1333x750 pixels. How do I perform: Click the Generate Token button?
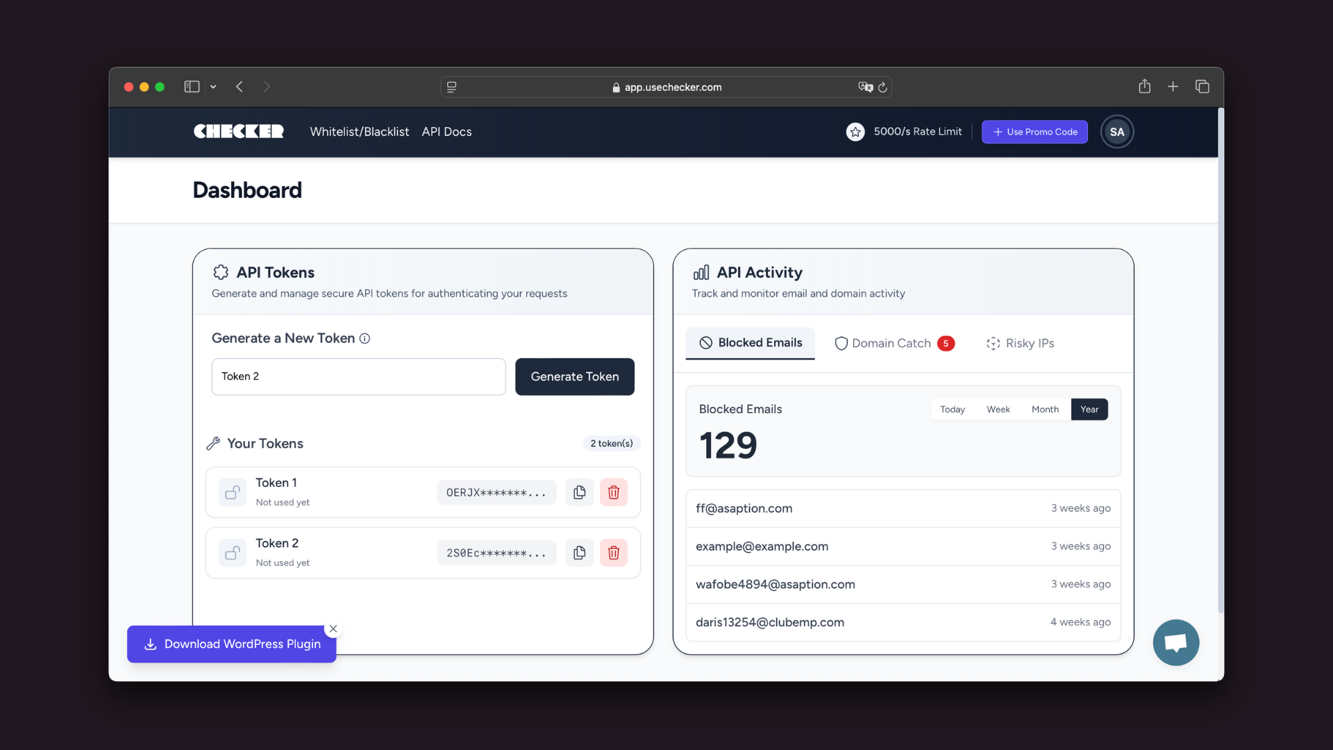tap(574, 376)
